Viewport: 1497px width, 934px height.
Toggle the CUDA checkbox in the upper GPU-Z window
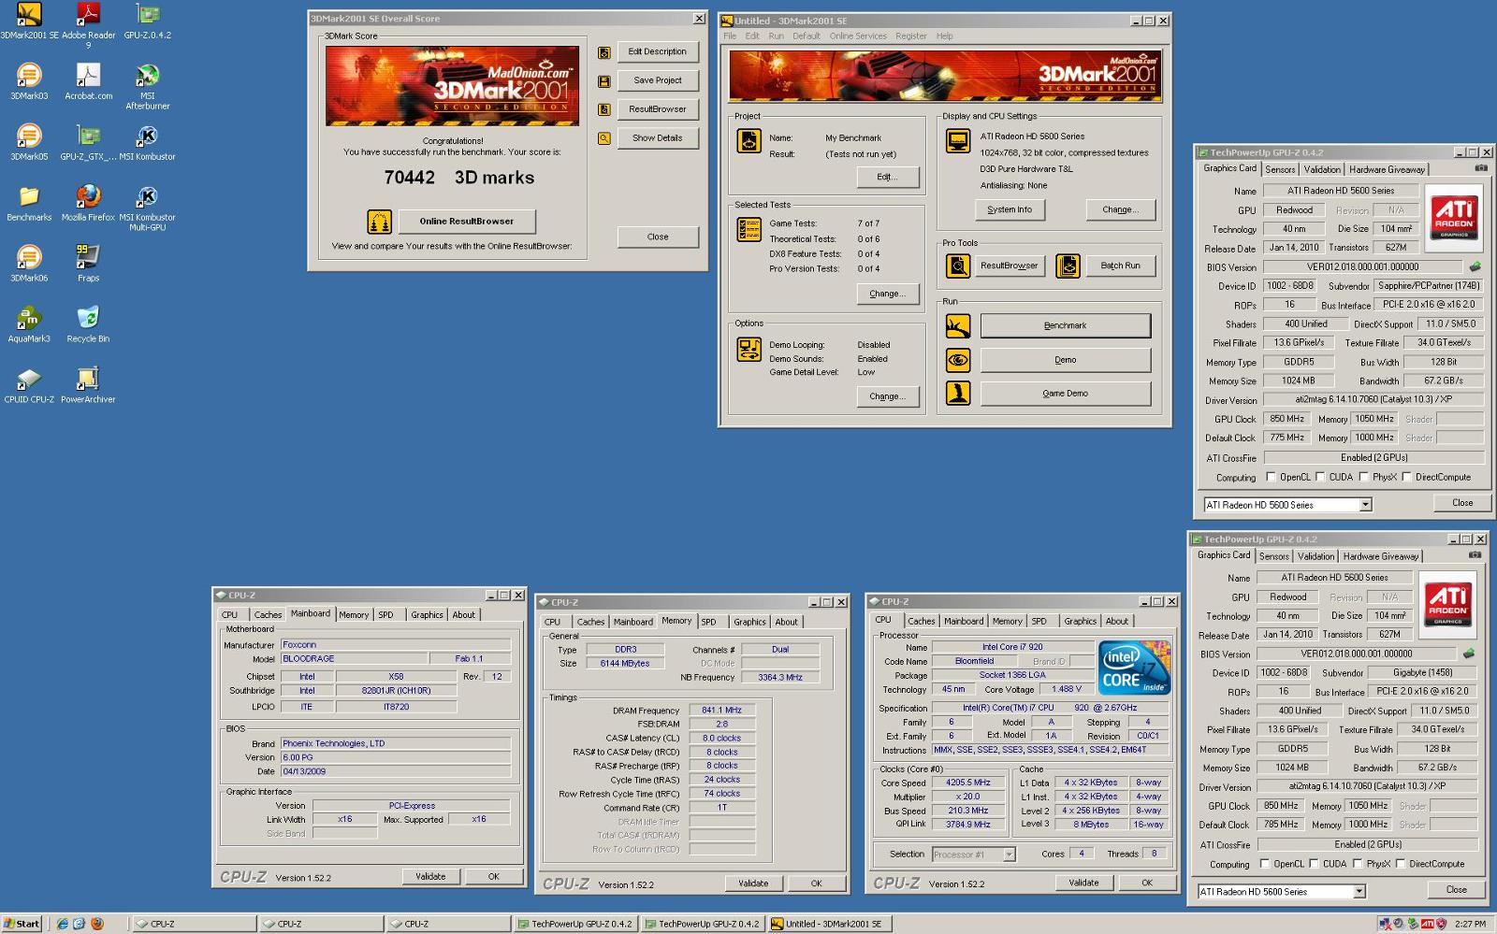1320,477
